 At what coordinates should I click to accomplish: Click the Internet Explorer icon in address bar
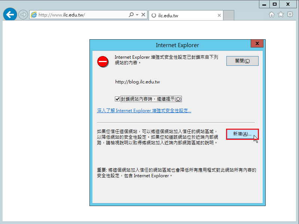pyautogui.click(x=34, y=15)
